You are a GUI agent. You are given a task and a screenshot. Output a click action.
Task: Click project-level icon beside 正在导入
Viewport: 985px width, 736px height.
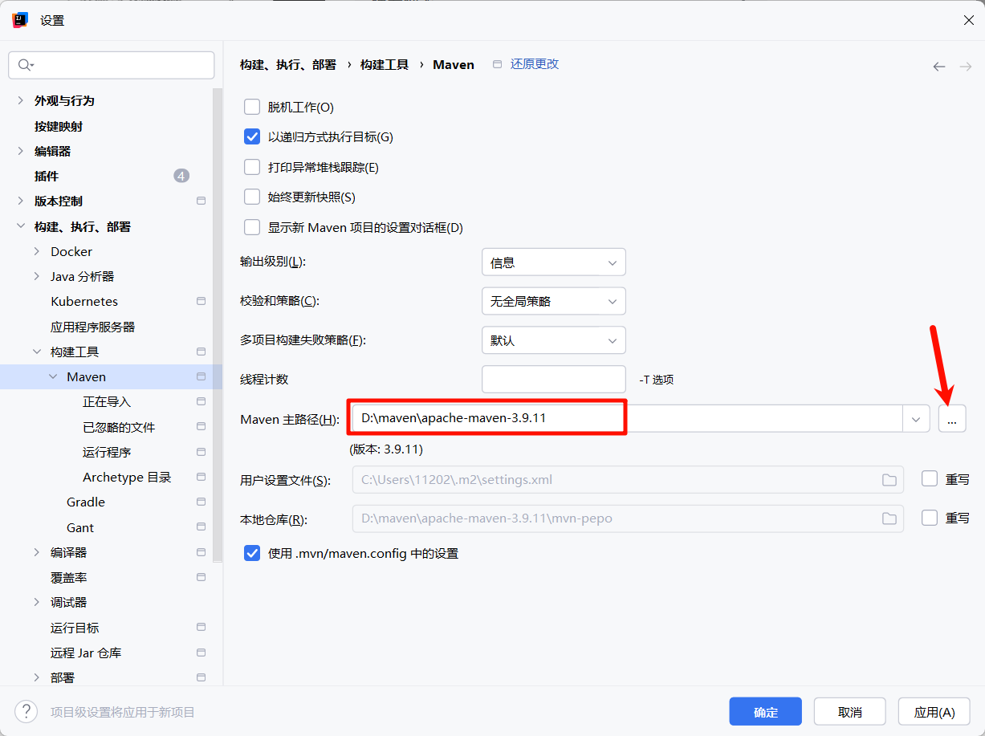pos(201,402)
